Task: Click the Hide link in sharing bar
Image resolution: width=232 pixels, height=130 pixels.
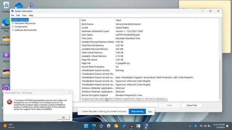Action: click(150, 112)
